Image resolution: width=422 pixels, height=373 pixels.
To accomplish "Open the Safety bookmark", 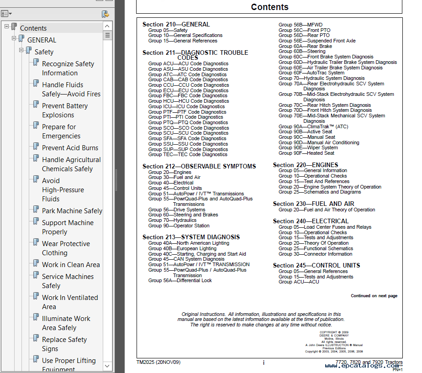I will point(44,52).
